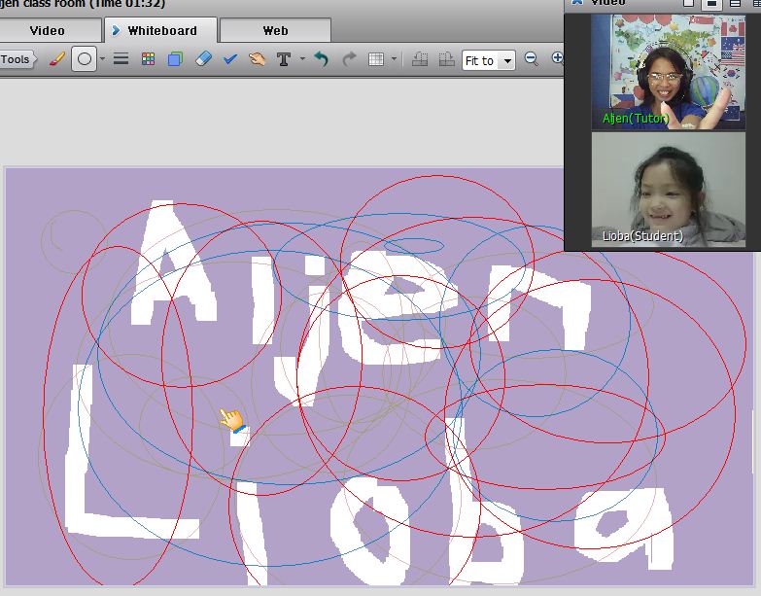
Task: Select the fill color square tool
Action: click(x=175, y=59)
